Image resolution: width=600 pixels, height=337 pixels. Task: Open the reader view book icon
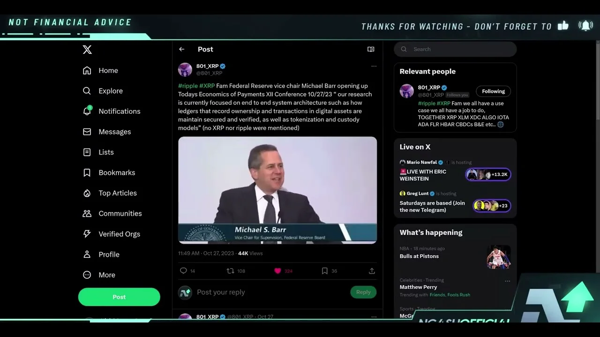point(371,49)
